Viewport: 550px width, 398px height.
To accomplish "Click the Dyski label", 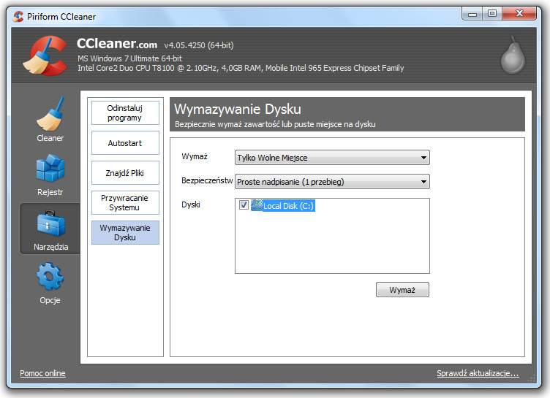I will (x=191, y=204).
